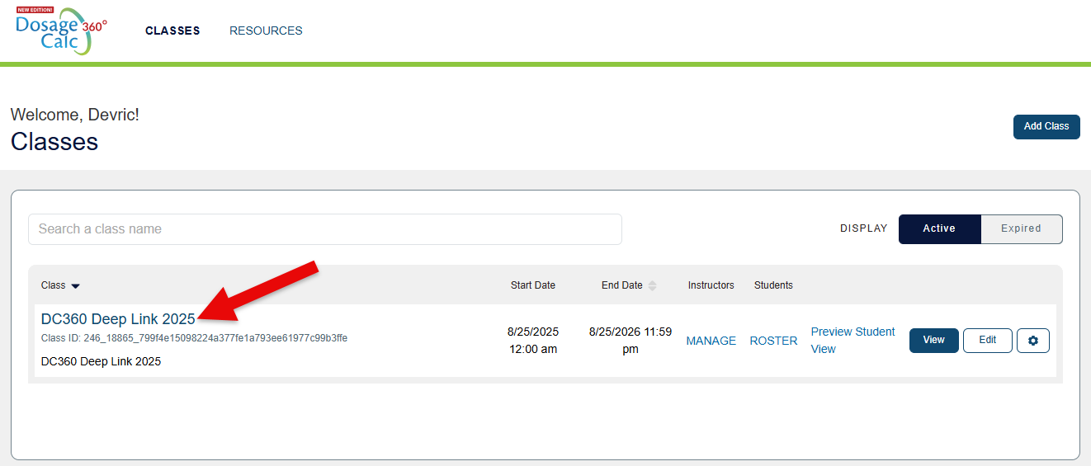
Task: Click the 8/25/2025 12:00 am start date
Action: coord(532,340)
